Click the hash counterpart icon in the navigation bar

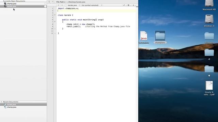[133, 5]
